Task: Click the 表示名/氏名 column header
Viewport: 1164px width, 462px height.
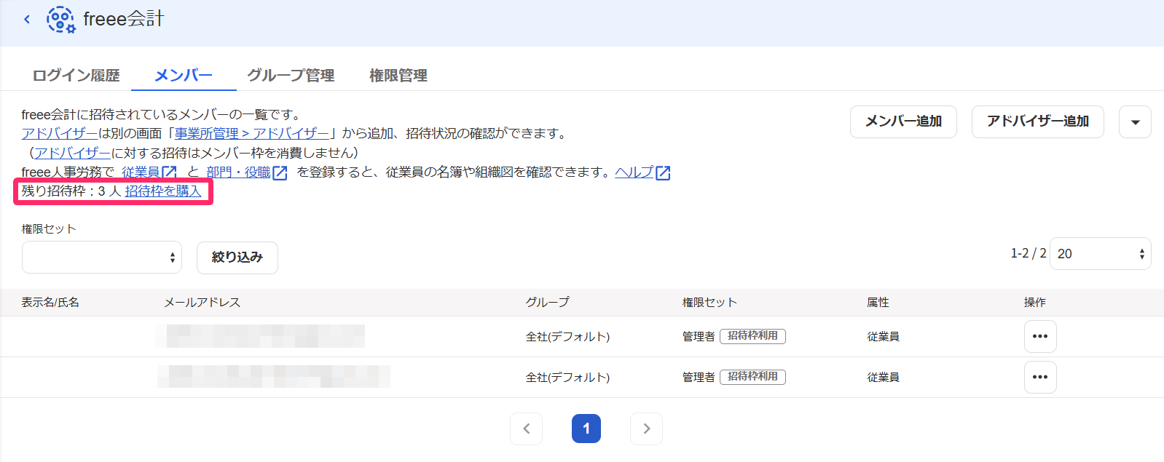Action: pos(50,302)
